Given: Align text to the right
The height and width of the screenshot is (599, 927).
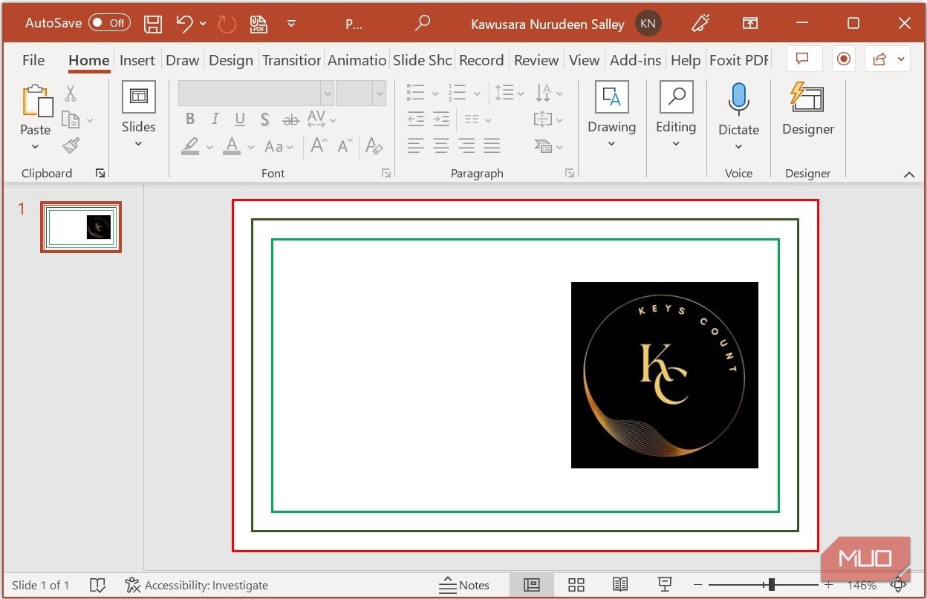Looking at the screenshot, I should point(466,146).
